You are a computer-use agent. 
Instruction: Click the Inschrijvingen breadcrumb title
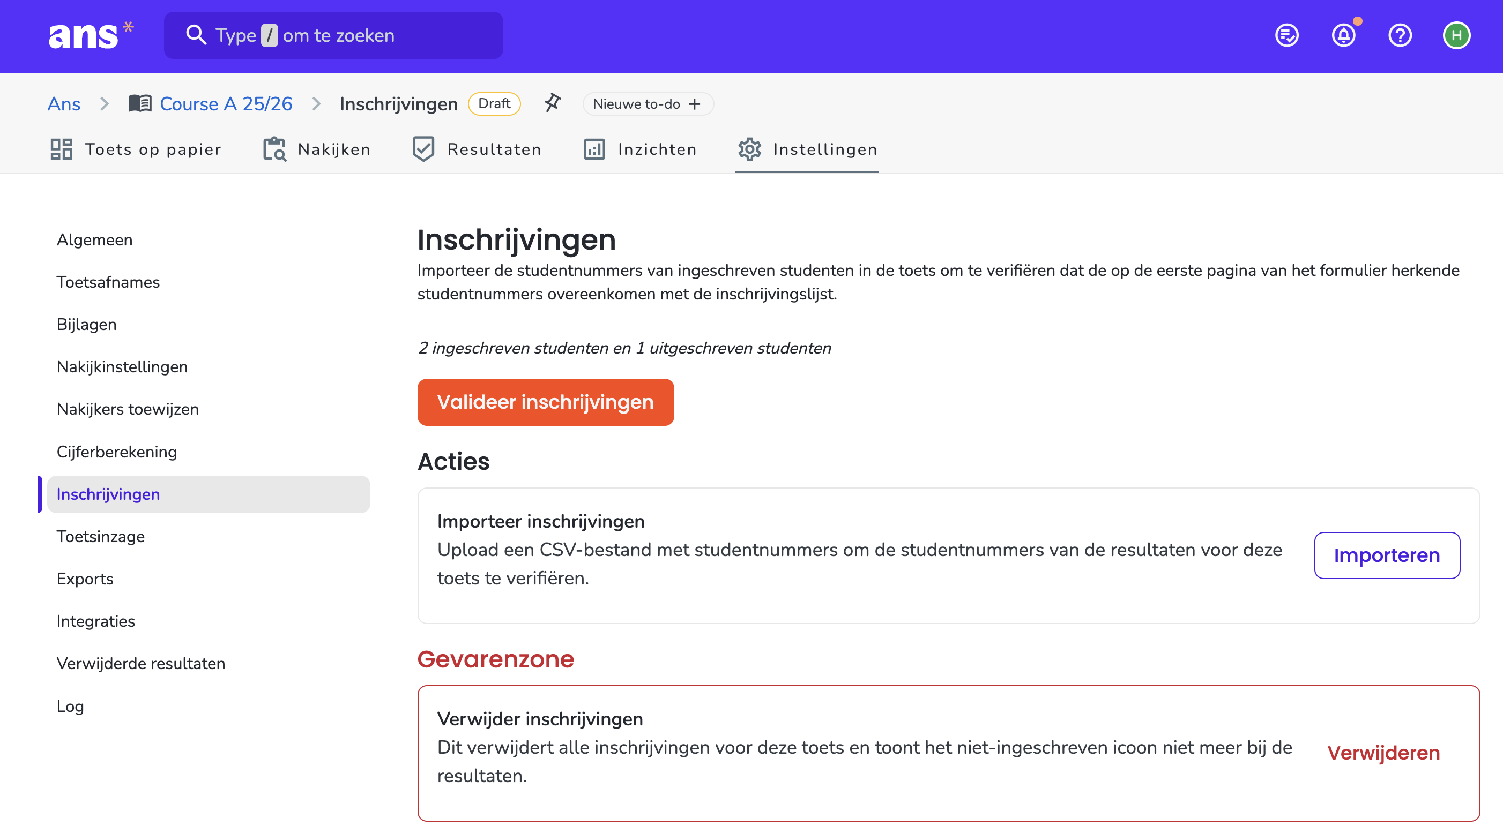(x=398, y=104)
